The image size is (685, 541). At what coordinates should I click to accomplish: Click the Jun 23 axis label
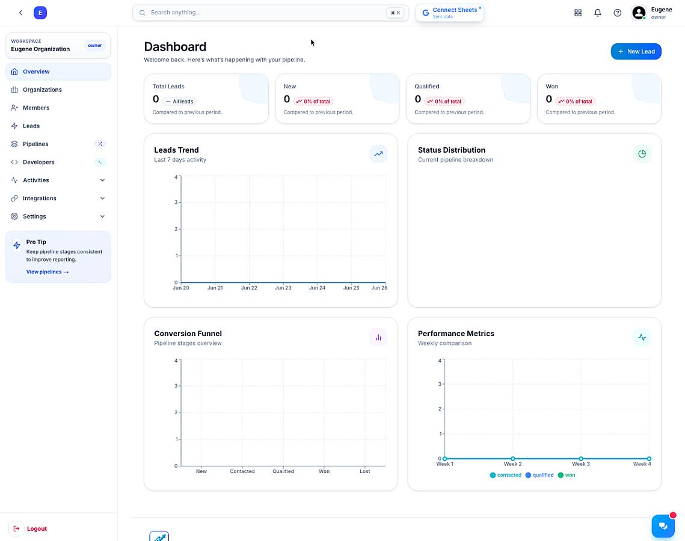point(283,288)
